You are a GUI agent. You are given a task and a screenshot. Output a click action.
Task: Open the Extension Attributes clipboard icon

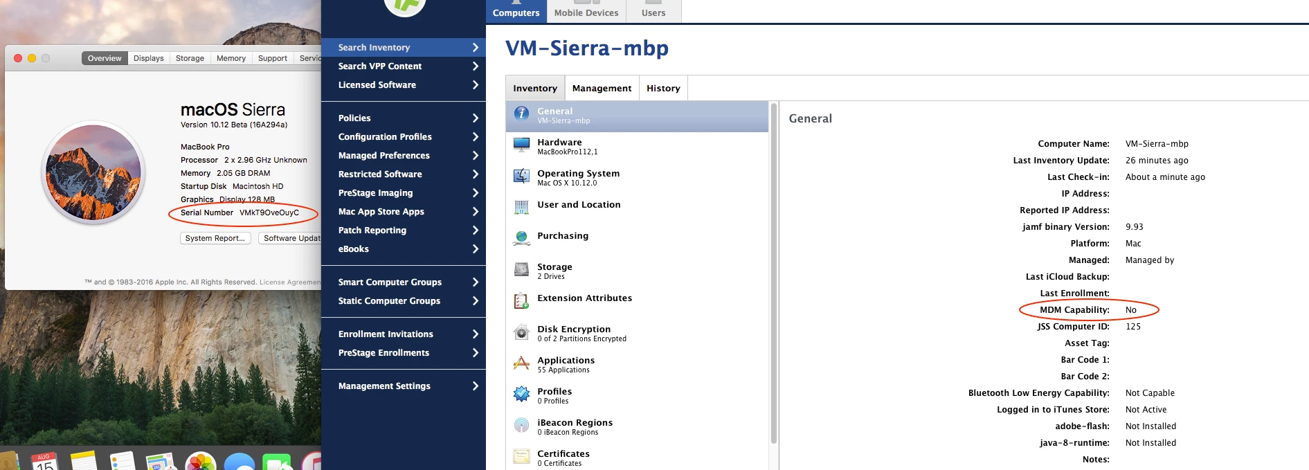(521, 300)
